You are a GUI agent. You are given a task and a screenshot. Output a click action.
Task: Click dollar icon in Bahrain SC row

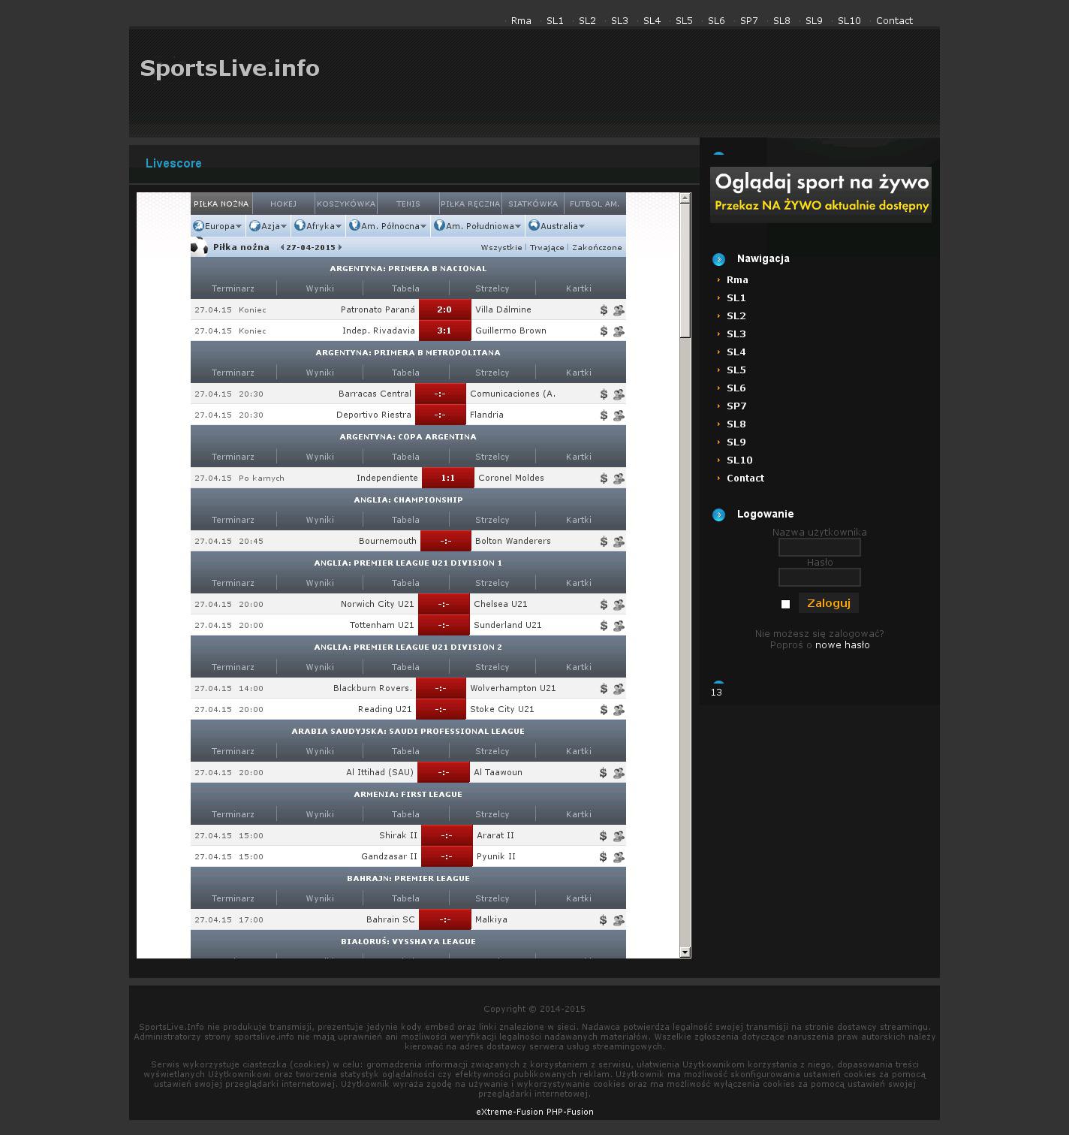(604, 920)
